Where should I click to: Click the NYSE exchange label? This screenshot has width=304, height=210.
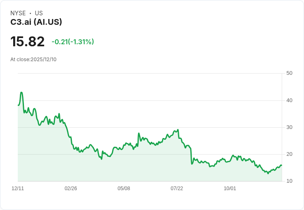18,13
